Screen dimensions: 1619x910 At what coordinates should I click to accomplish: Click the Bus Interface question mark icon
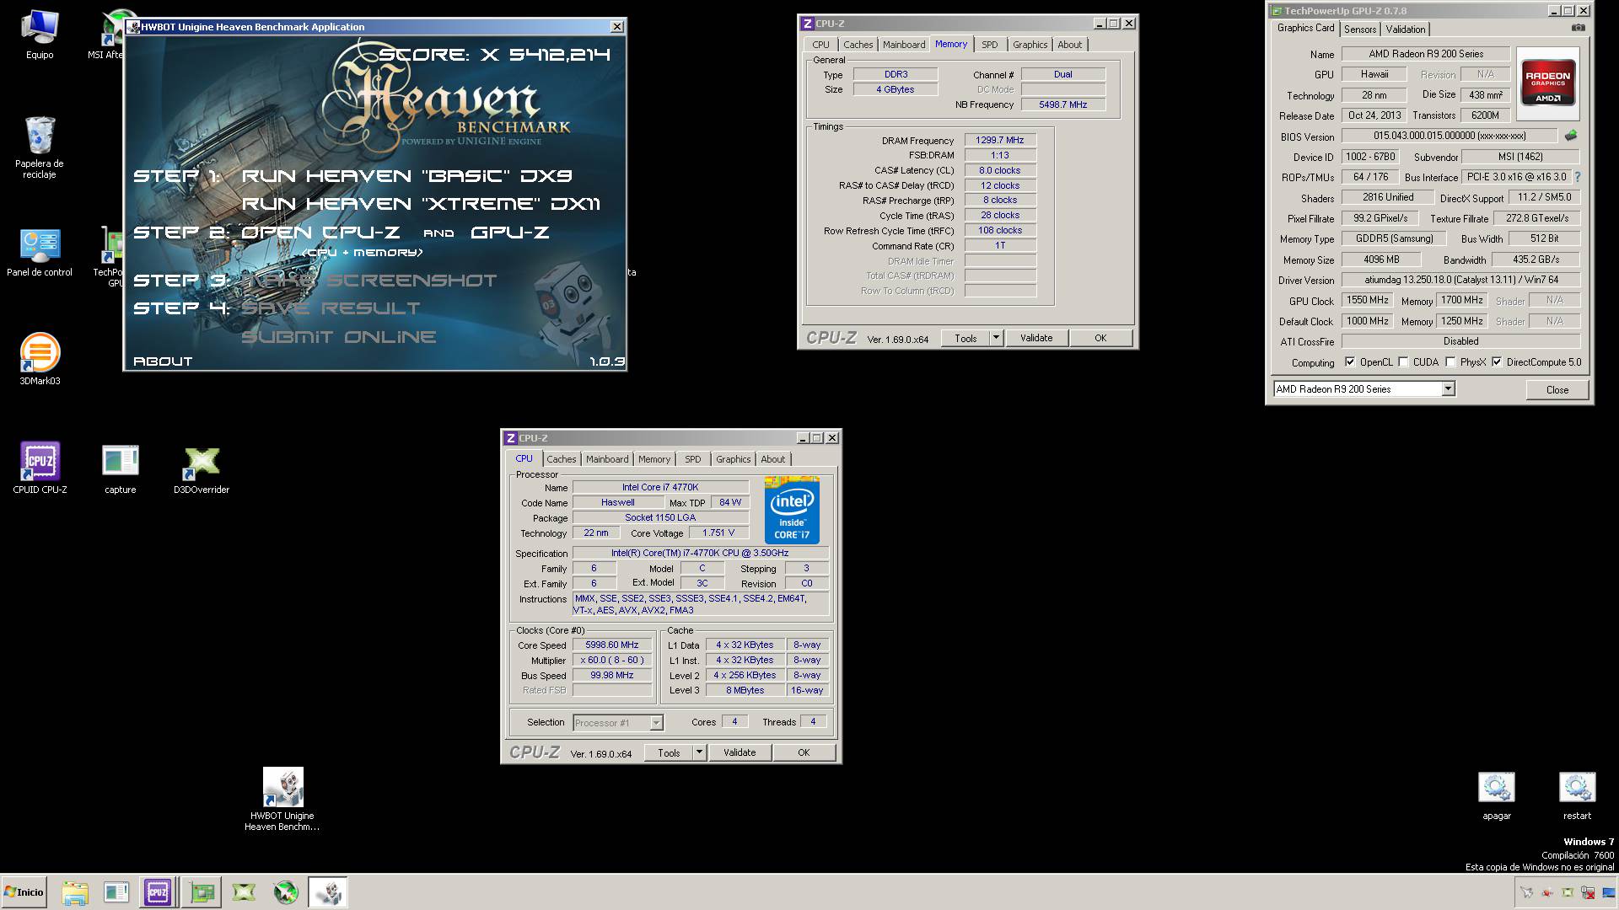coord(1578,177)
